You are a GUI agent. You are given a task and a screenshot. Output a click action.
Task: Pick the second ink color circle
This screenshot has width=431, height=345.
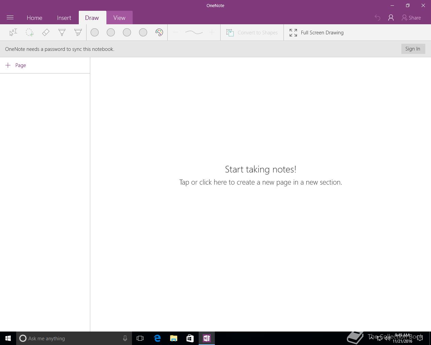[x=111, y=32]
